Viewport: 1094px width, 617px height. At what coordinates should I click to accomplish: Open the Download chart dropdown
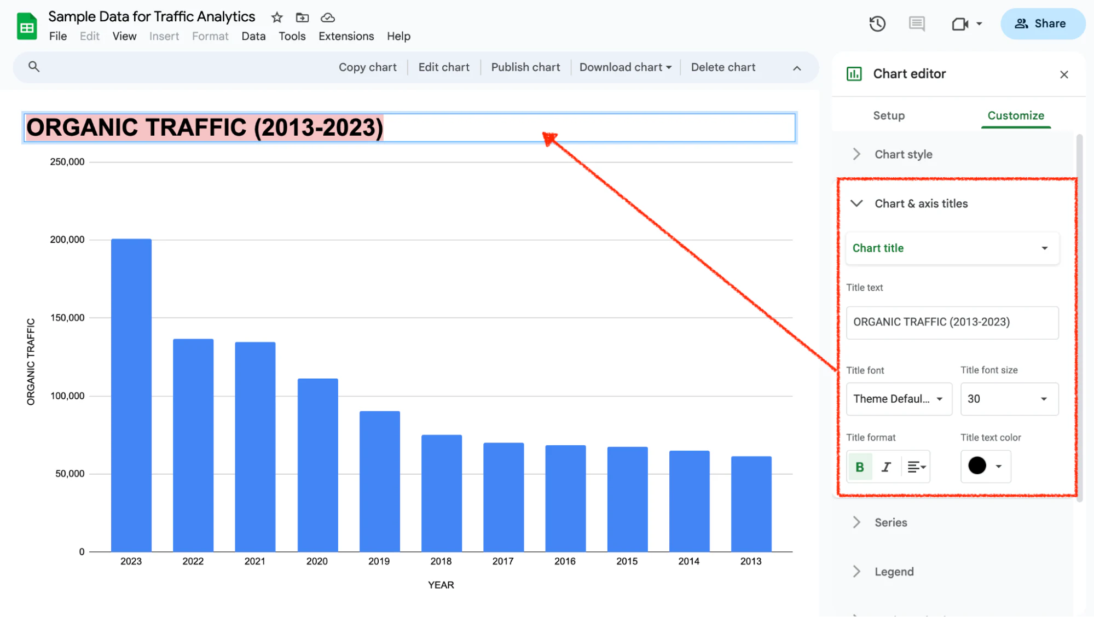pos(626,67)
